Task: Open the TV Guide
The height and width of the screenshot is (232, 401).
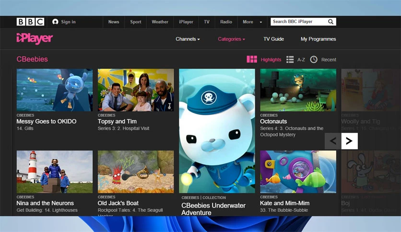Action: [x=273, y=39]
